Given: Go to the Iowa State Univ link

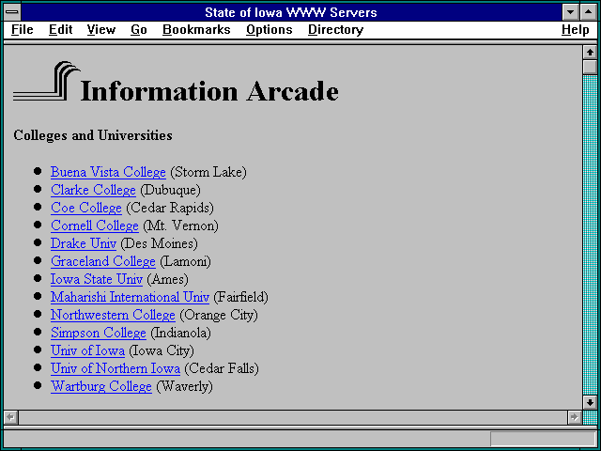Looking at the screenshot, I should 97,279.
